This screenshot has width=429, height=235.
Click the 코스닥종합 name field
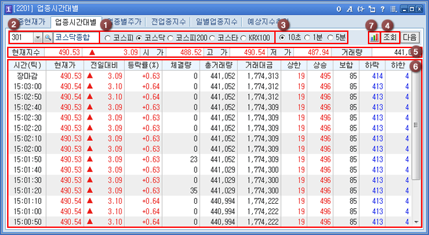[76, 38]
